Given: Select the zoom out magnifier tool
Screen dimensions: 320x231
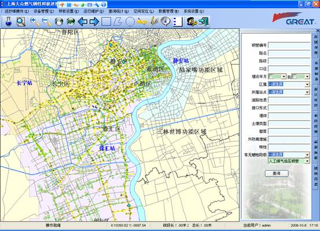Looking at the screenshot, I should click(47, 21).
